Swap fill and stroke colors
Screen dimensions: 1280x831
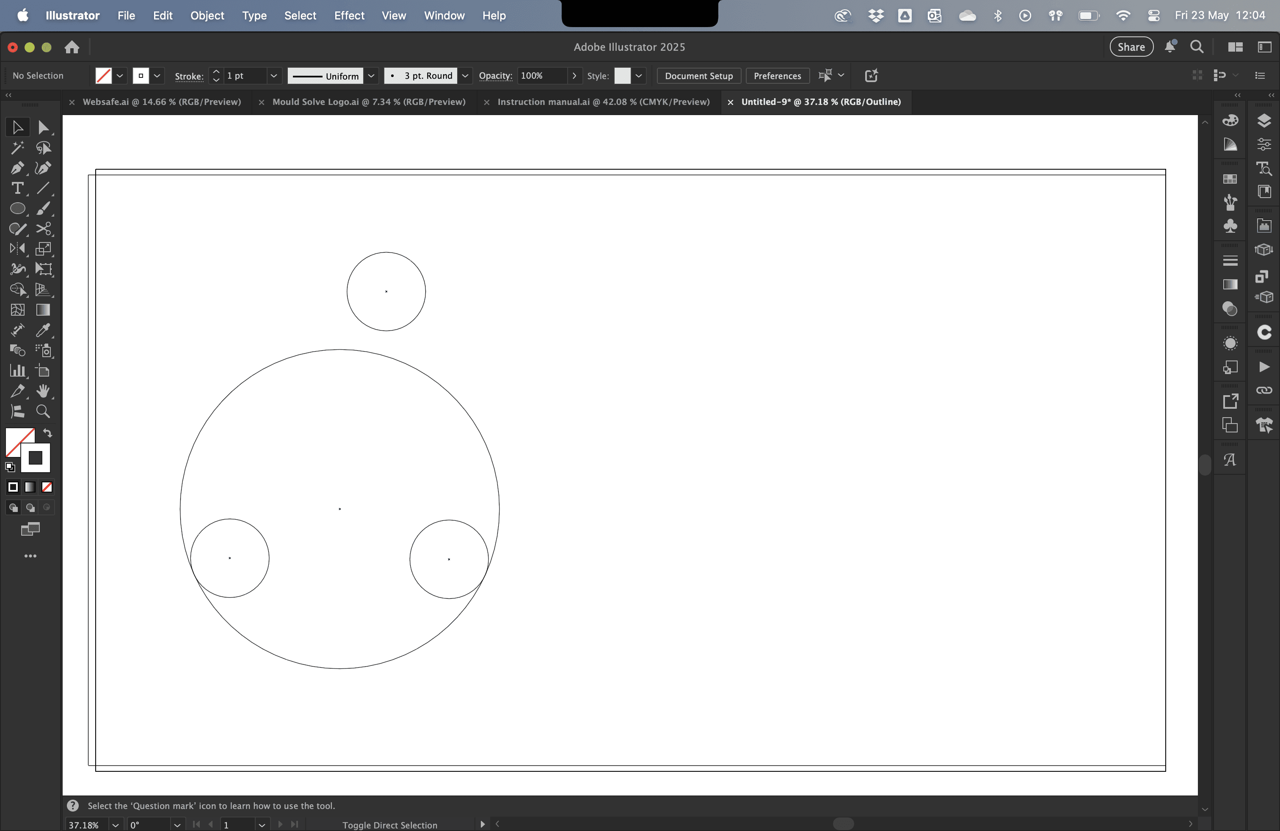[x=48, y=433]
